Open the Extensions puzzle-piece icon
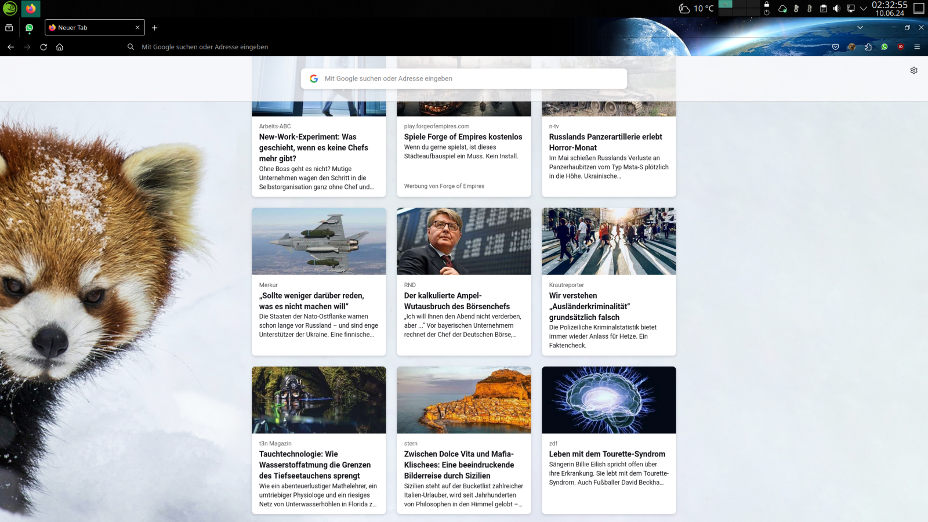 tap(868, 47)
